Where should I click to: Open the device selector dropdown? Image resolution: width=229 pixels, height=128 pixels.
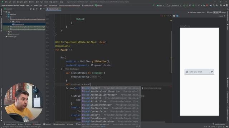point(174,5)
